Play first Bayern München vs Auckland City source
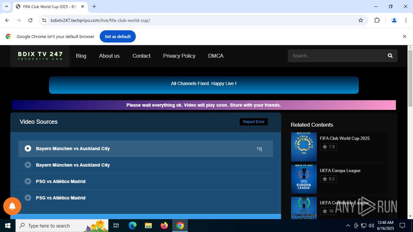Screen dimensions: 413x232 click(146, 149)
